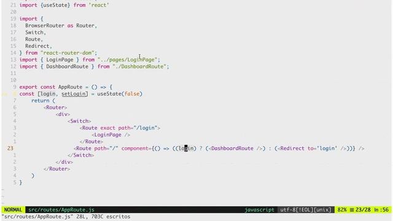
Task: Click the closing </Route> tag
Action: [x=91, y=142]
